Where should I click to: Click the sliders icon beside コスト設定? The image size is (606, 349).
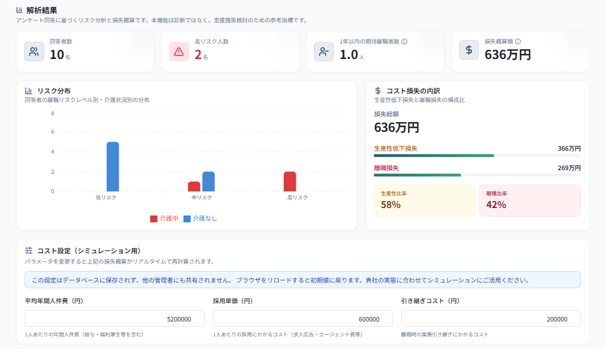pyautogui.click(x=29, y=250)
